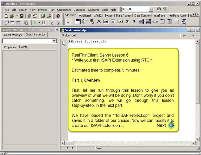Open editor forward-history dropdown arrow
Screen dimensions: 201x155
(198, 36)
